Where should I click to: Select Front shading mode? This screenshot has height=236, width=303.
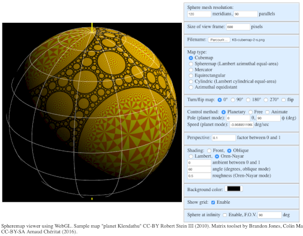[209, 150]
